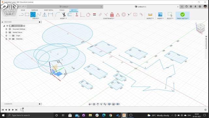Open the CREATE dropdown menu

pos(36,18)
